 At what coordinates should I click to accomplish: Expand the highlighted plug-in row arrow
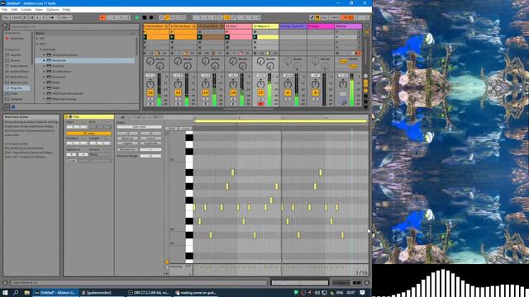(x=44, y=60)
